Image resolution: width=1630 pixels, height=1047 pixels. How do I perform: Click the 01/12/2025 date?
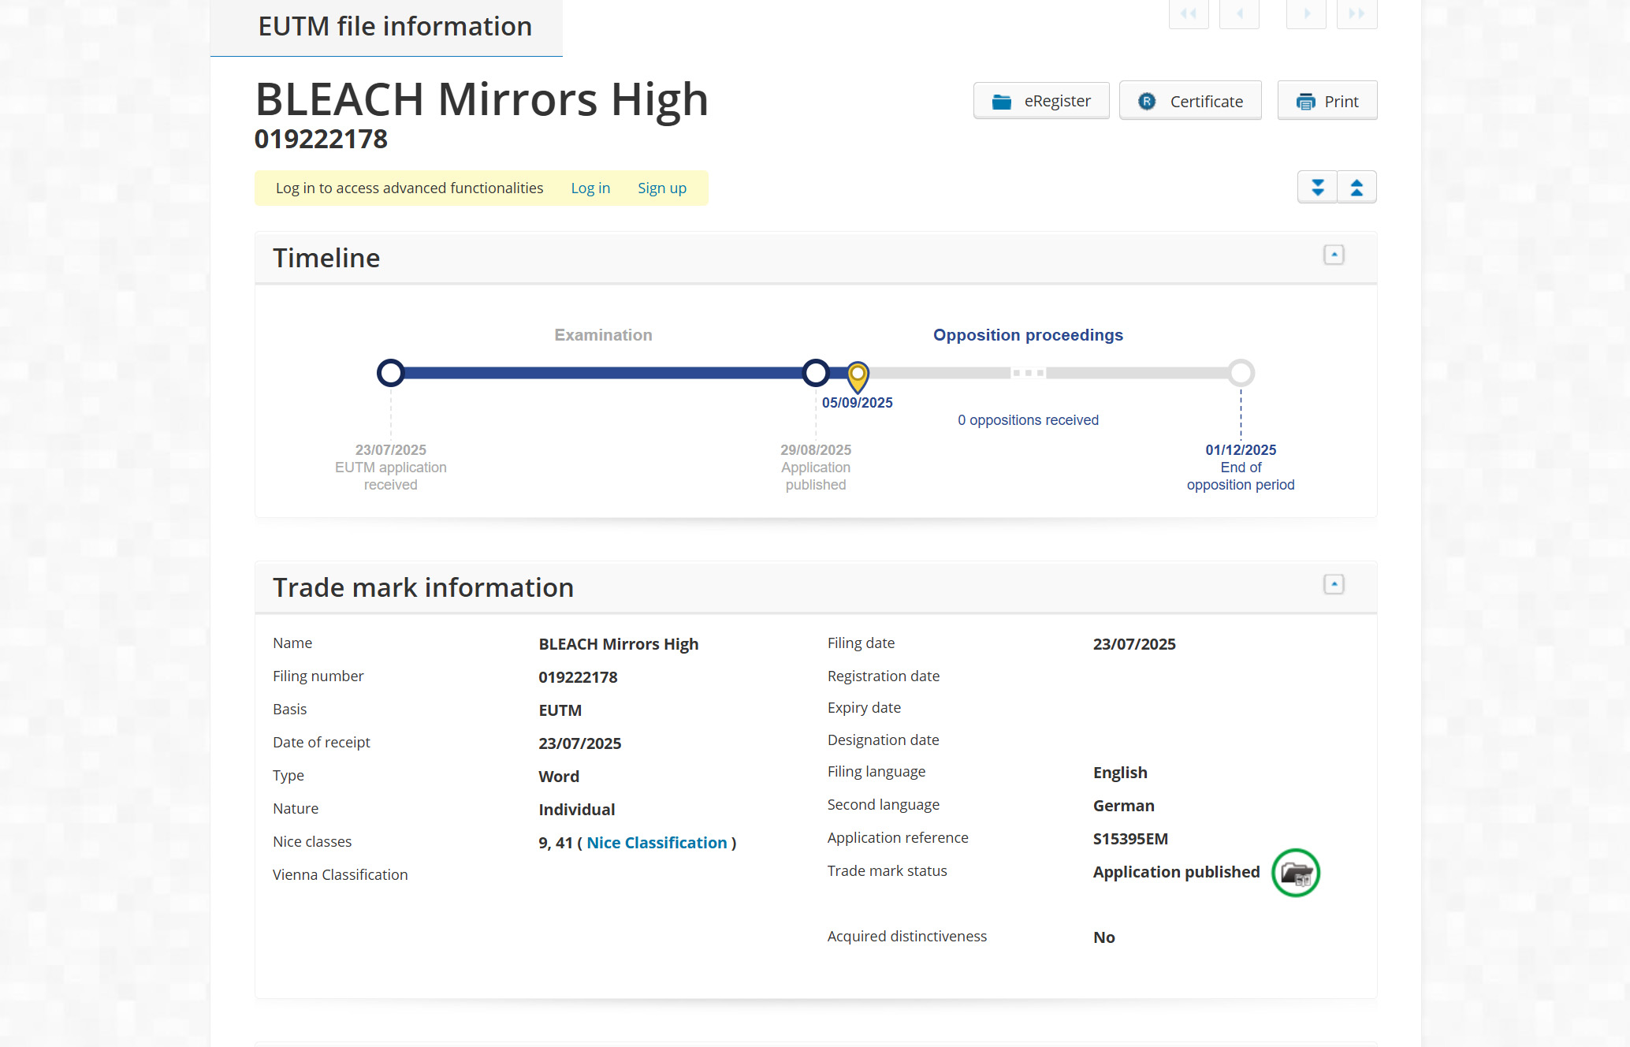pyautogui.click(x=1241, y=450)
